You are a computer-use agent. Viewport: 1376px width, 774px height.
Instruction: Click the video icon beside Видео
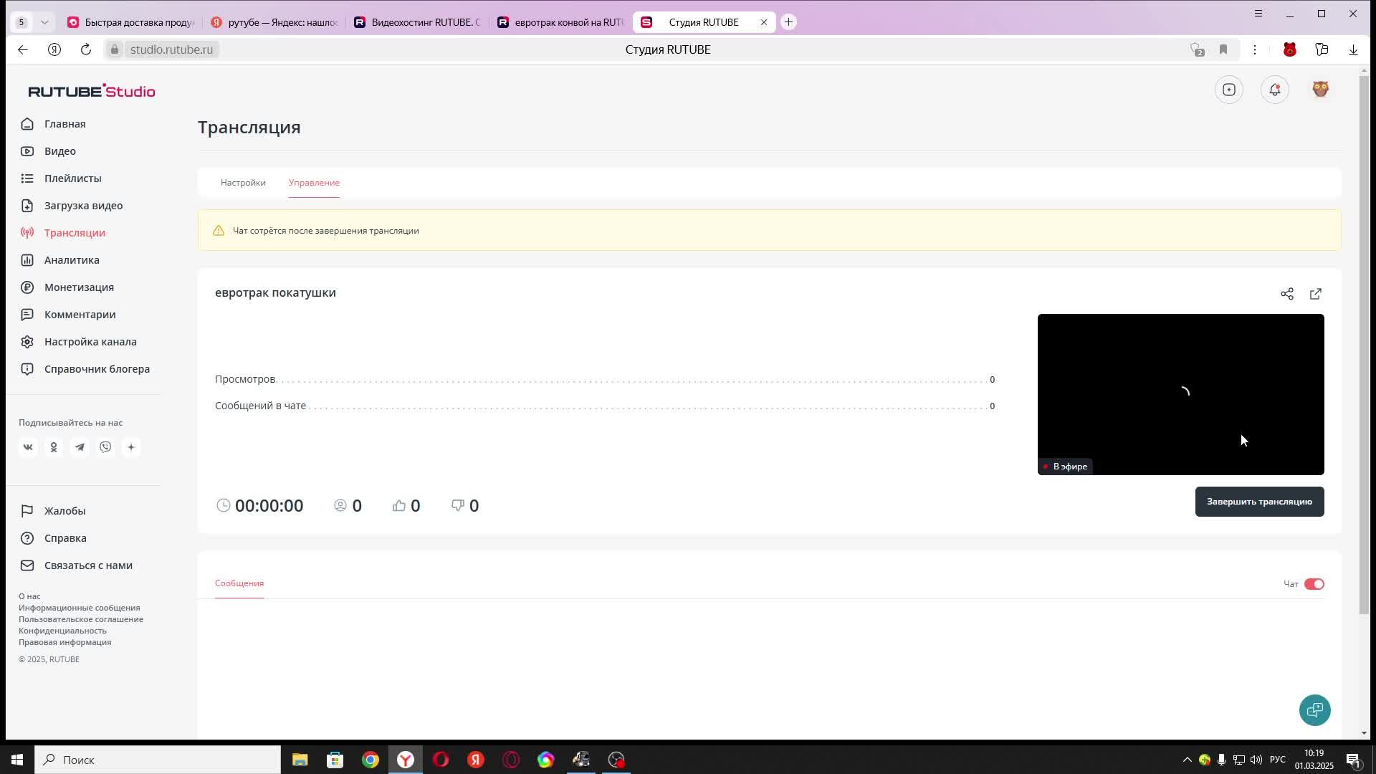[27, 151]
